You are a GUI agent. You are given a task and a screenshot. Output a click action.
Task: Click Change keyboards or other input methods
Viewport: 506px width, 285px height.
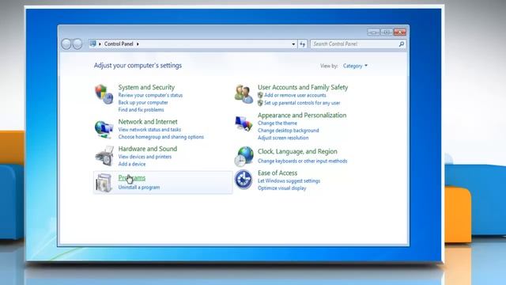point(302,161)
